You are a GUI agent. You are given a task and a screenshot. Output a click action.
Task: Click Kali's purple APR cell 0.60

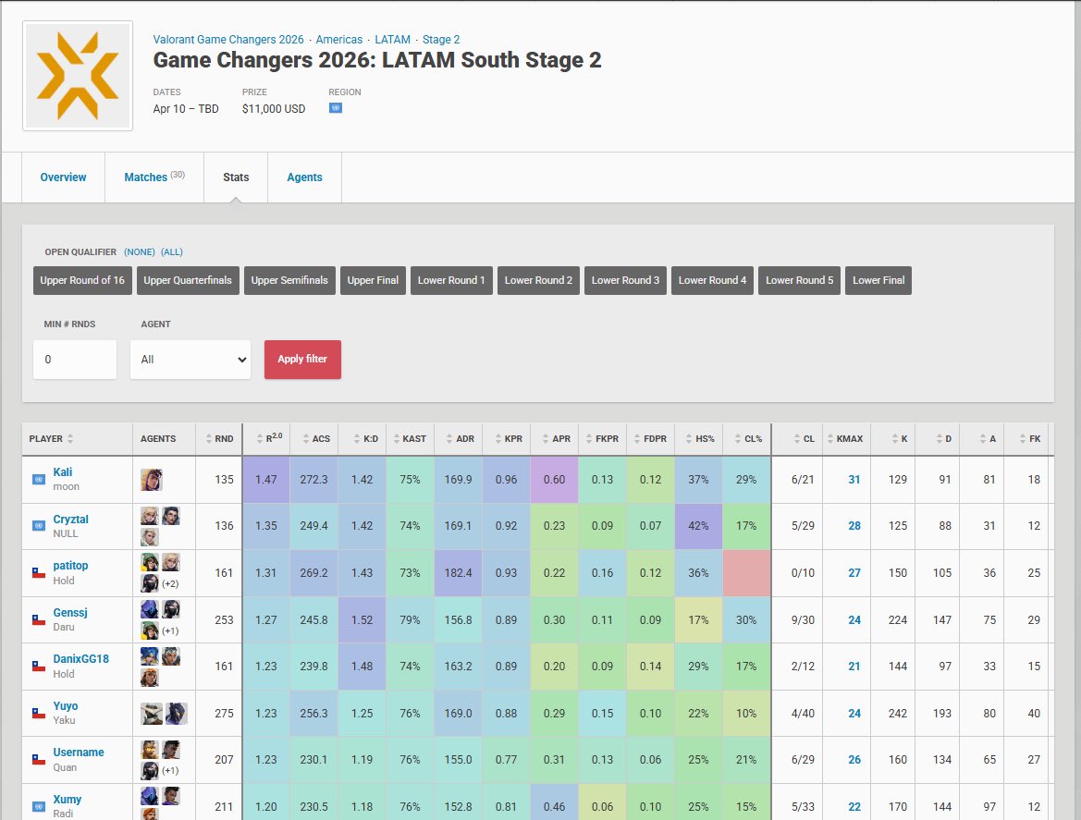click(x=554, y=480)
